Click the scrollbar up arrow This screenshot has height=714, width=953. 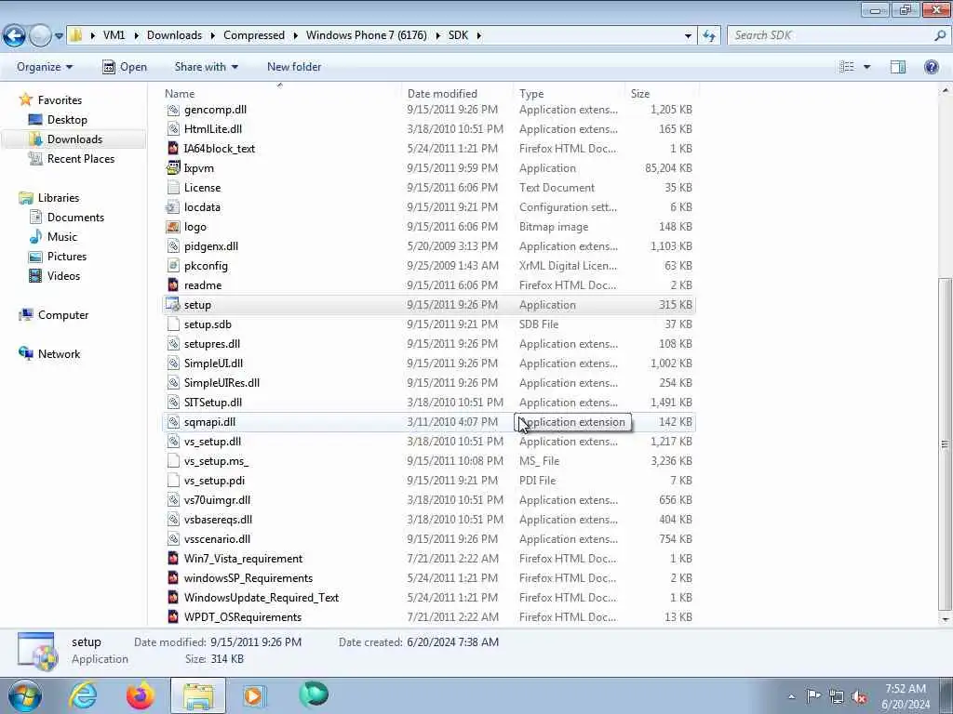pos(945,90)
